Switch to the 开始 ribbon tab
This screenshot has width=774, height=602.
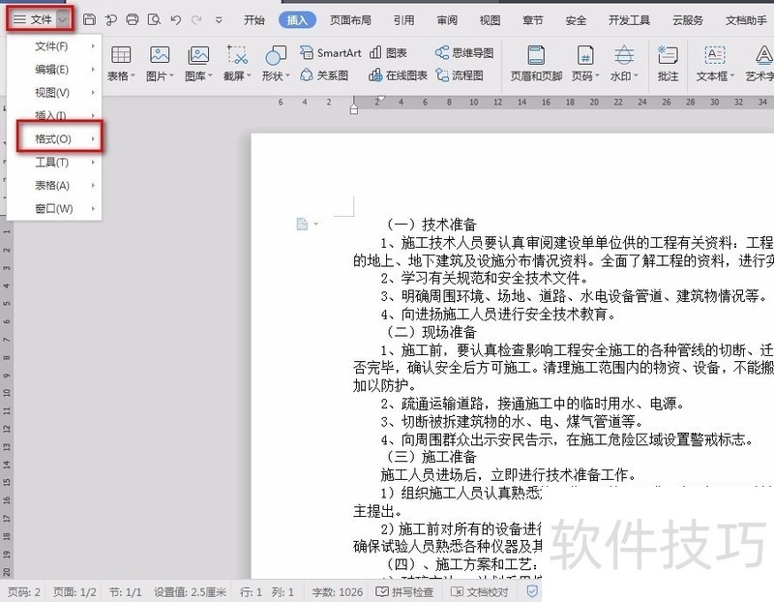tap(254, 20)
